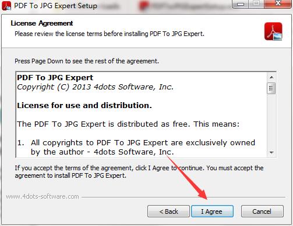Screen dimensions: 293x226
Task: Click the License for use and distribution heading
Action: 84,106
